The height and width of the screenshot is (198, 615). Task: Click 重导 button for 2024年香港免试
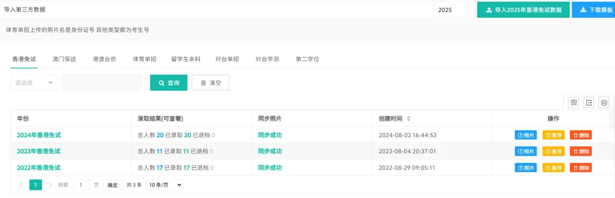[553, 135]
